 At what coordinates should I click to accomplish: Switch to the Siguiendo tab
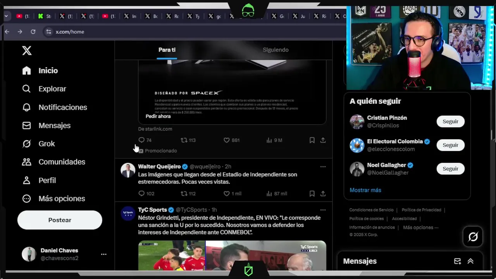(x=276, y=50)
